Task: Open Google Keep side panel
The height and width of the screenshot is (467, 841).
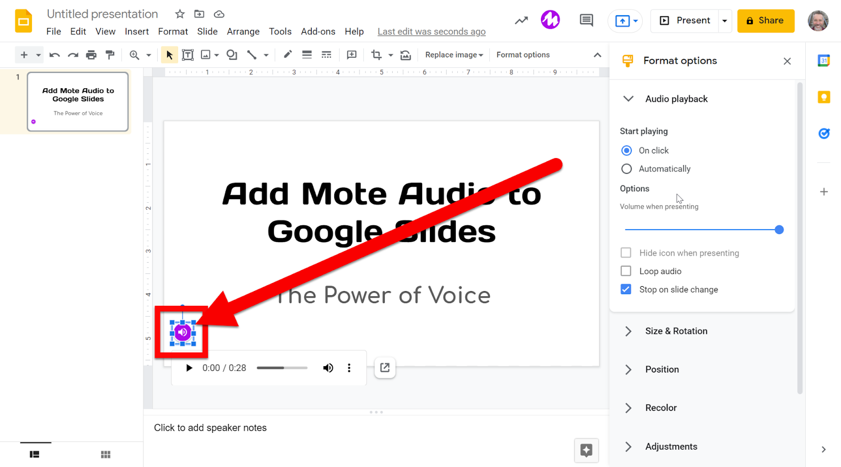Action: click(824, 97)
